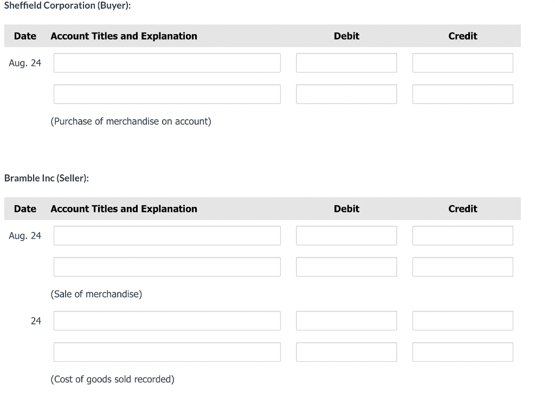The image size is (555, 397).
Task: Click Sheffield's first-row Debit amount field
Action: tap(346, 63)
